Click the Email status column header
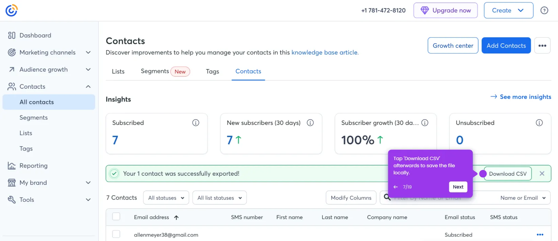The width and height of the screenshot is (558, 241). [x=460, y=217]
